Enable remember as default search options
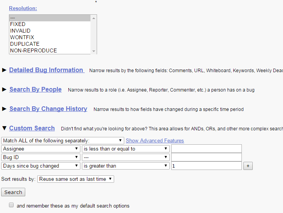The image size is (283, 213). click(11, 205)
